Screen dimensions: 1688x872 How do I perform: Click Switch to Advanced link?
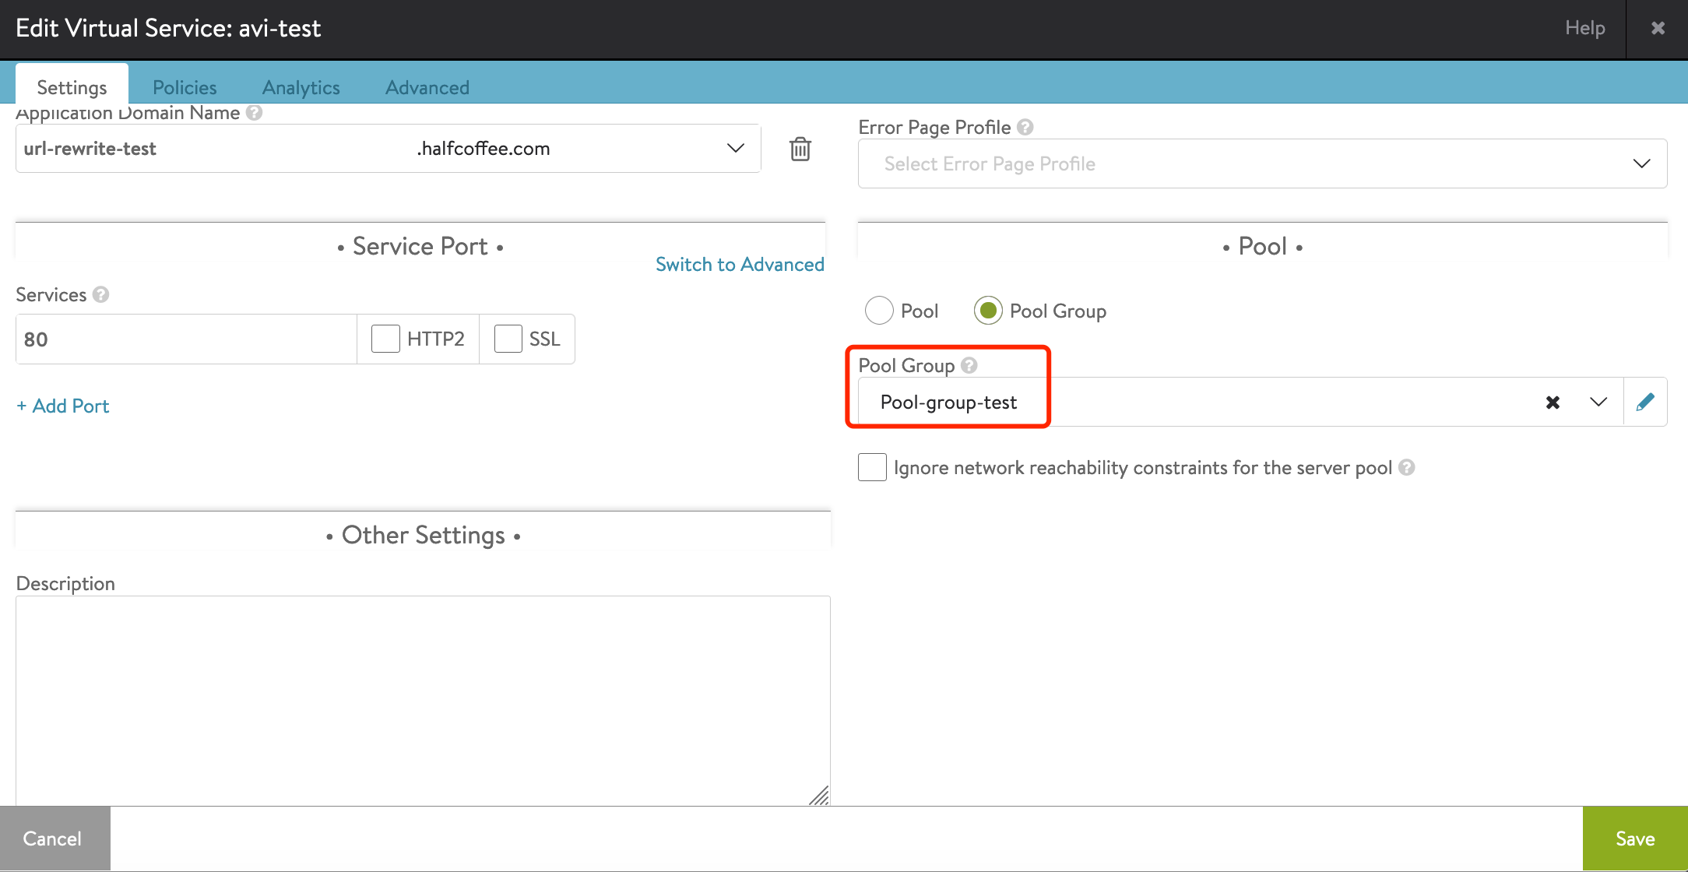(740, 264)
